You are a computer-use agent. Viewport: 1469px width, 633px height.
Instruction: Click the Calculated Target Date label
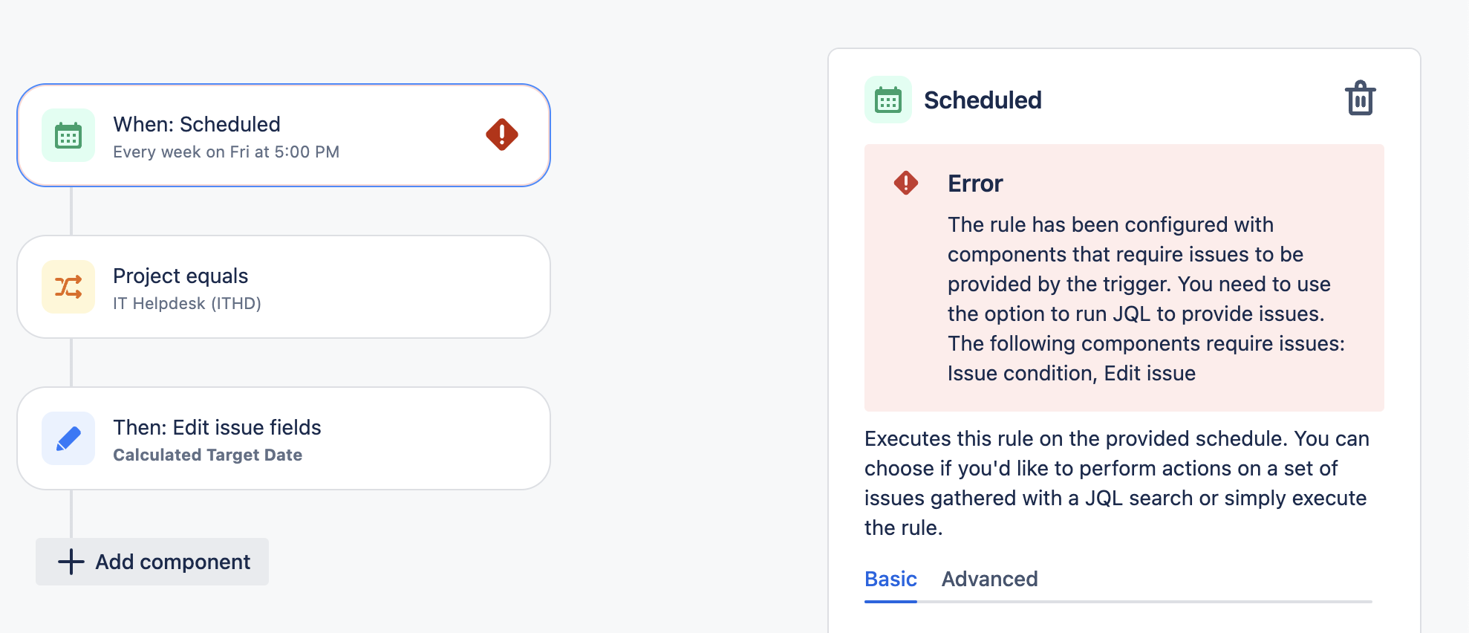coord(207,454)
